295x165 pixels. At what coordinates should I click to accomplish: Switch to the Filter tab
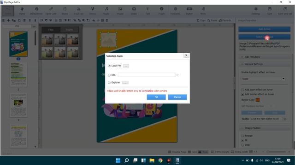(51, 30)
